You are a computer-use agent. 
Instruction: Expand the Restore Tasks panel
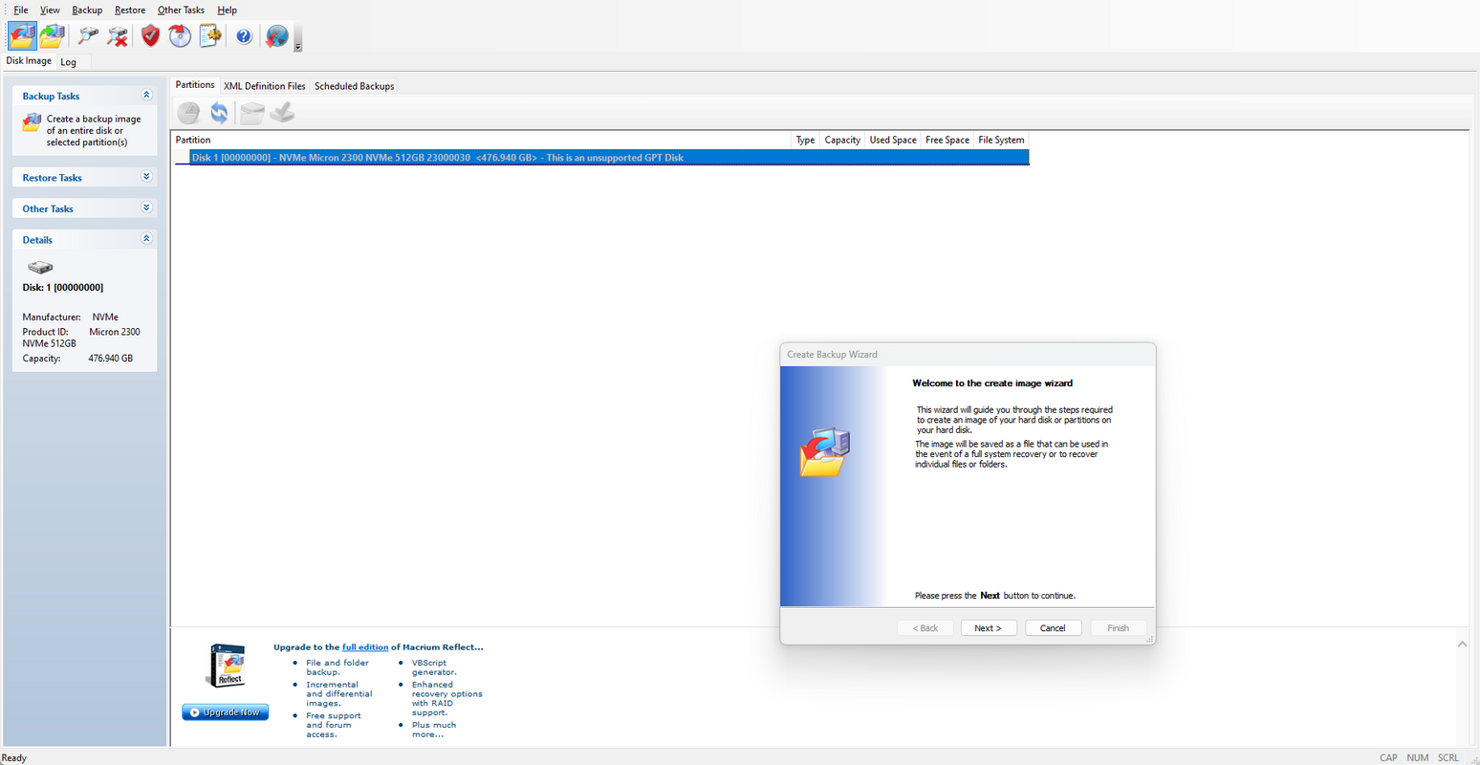146,177
